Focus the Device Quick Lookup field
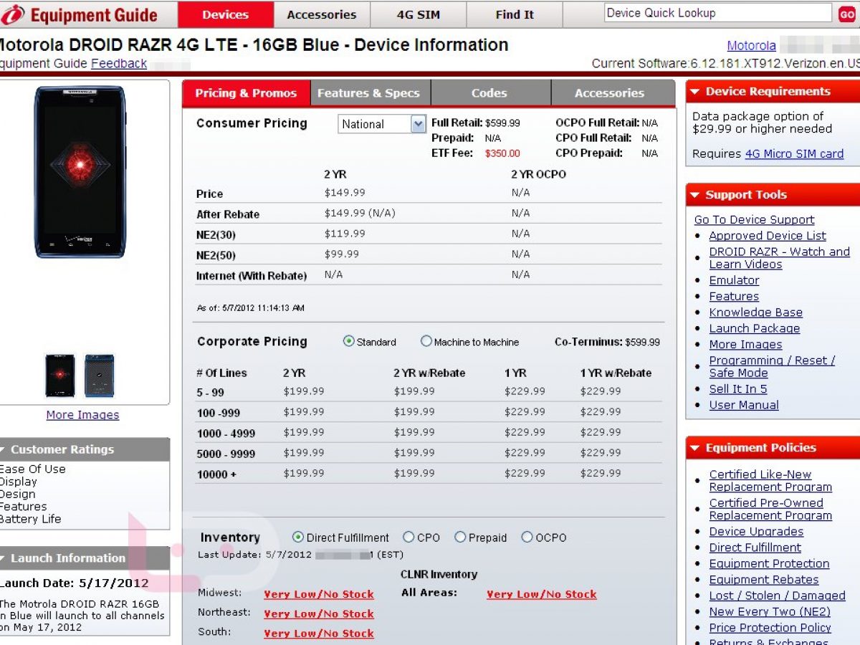 [x=717, y=13]
